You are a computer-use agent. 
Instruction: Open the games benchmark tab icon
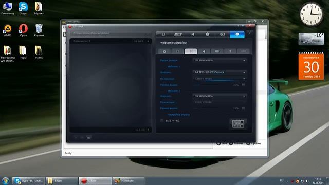coord(207,34)
